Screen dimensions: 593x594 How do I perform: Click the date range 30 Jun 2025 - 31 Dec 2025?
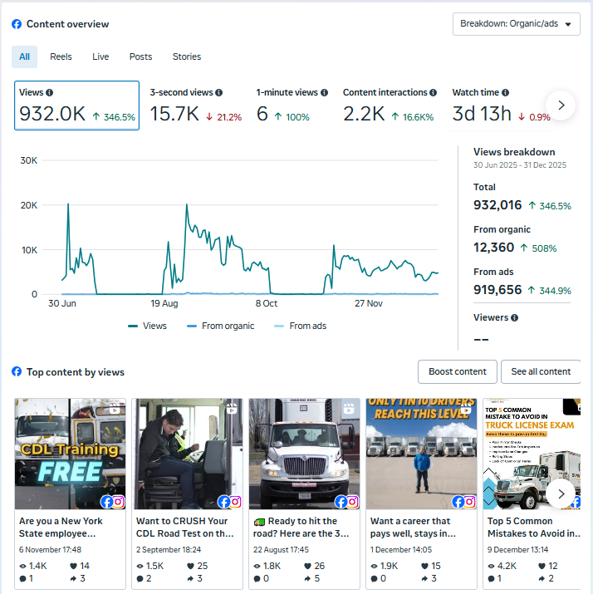click(x=520, y=165)
